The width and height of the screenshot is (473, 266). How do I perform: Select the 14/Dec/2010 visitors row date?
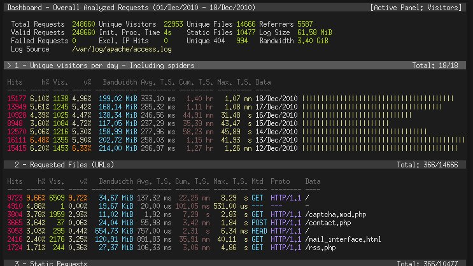276,132
